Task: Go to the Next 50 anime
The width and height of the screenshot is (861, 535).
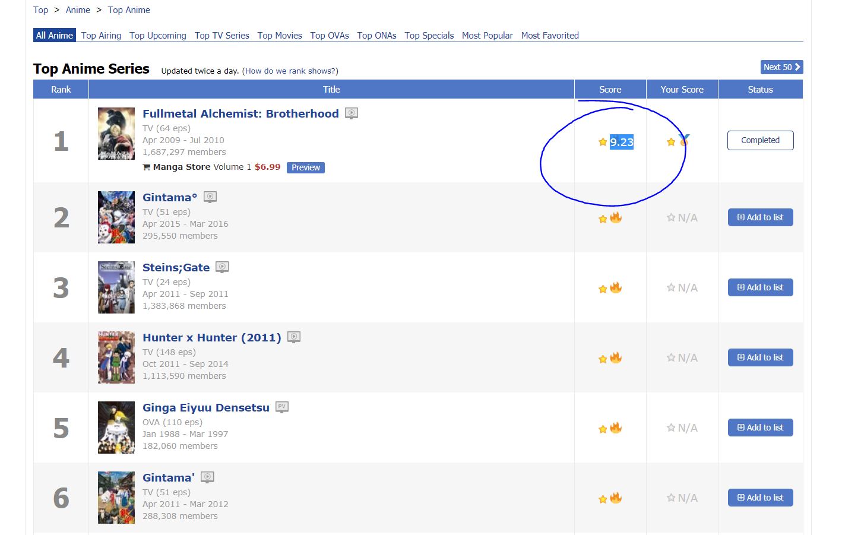Action: pos(781,67)
